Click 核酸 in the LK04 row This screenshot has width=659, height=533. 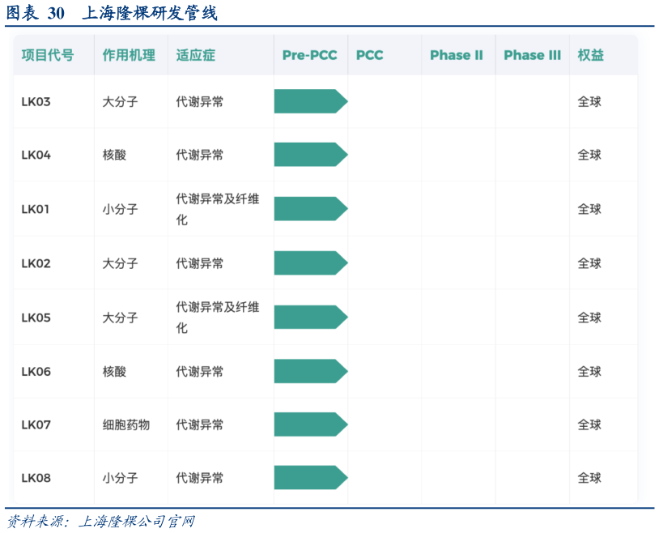click(114, 156)
